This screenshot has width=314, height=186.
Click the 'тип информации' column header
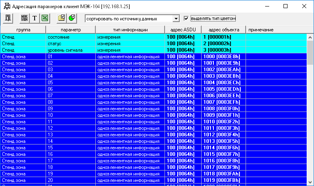[x=130, y=30]
